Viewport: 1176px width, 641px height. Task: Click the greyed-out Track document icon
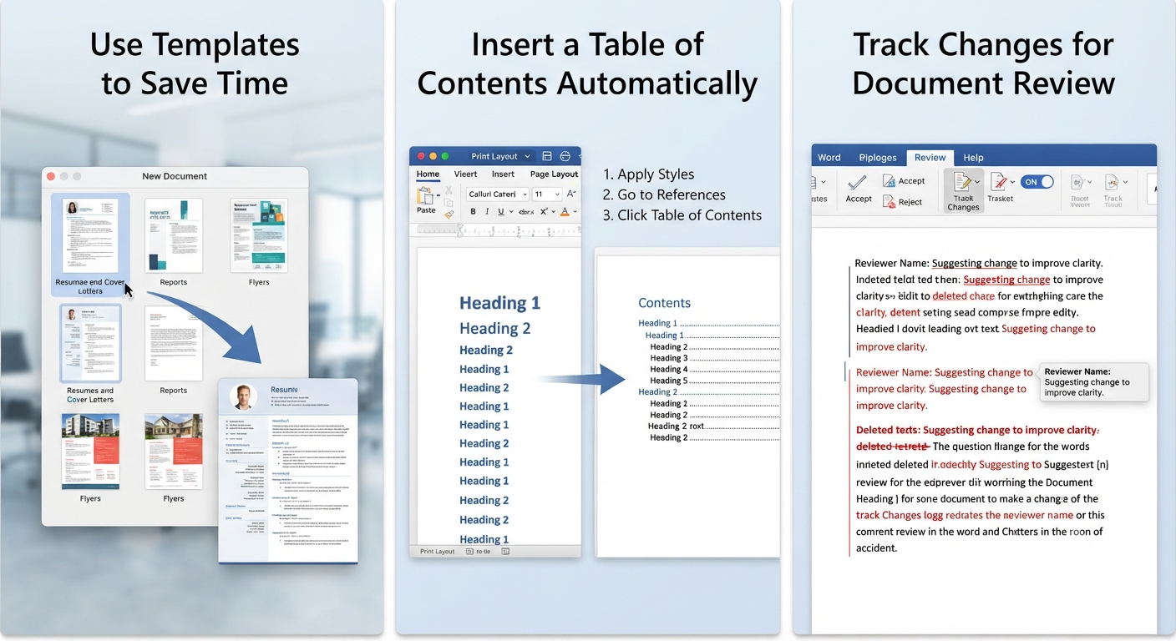[1112, 182]
